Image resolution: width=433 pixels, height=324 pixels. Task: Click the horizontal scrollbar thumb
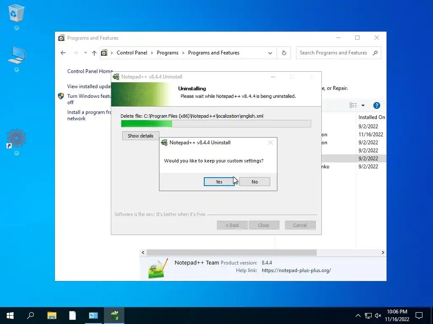[x=232, y=252]
